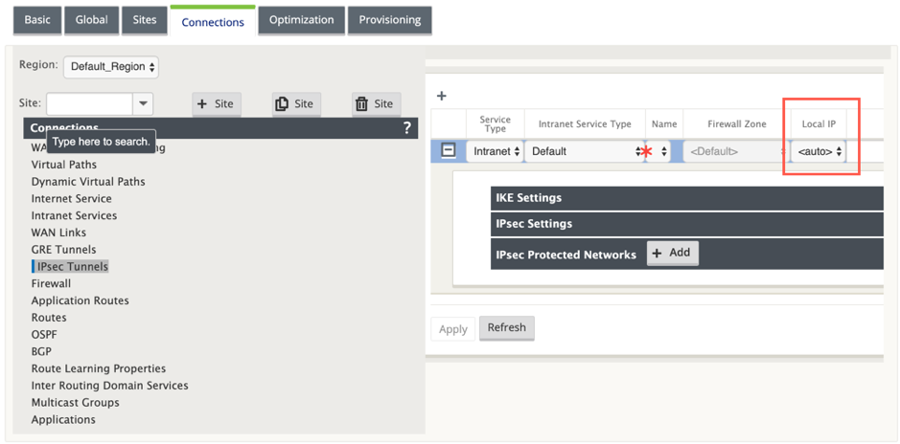Click the add Site button
This screenshot has width=900, height=444.
(x=217, y=103)
